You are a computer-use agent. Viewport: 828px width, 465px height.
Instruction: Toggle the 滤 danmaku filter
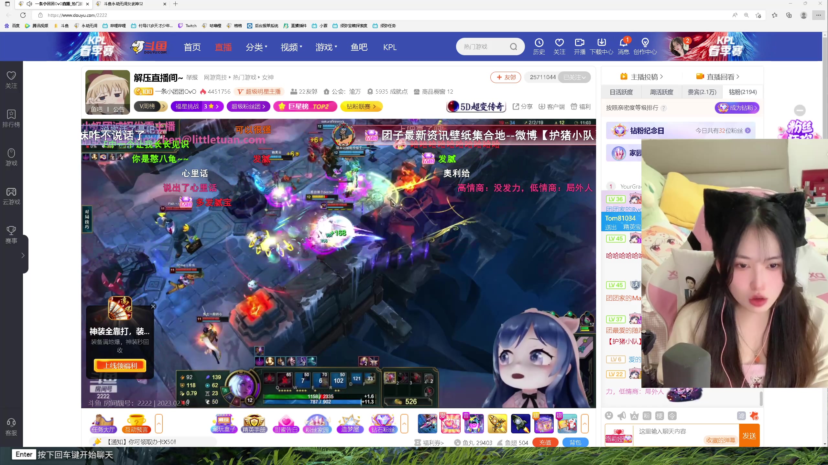tap(742, 416)
